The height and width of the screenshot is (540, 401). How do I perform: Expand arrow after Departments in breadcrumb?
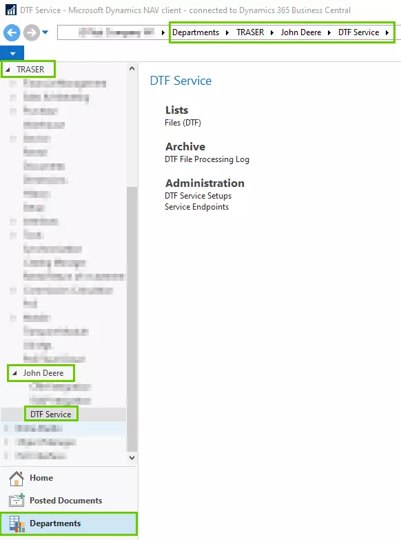coord(227,32)
